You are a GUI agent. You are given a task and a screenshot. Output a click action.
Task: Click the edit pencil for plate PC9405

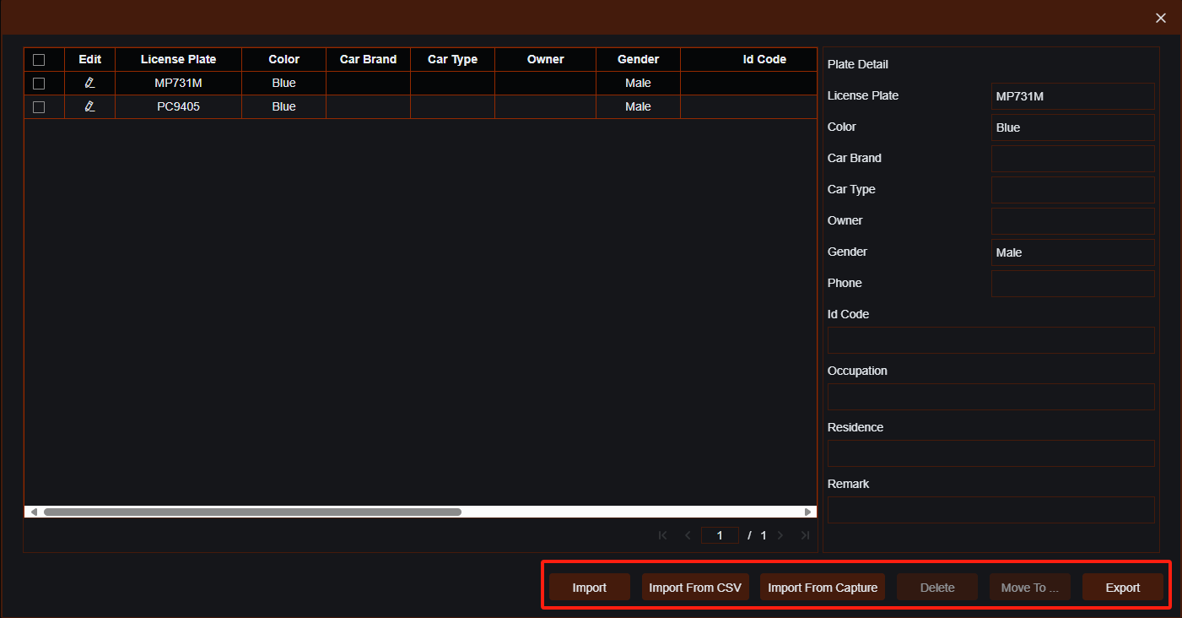pyautogui.click(x=89, y=107)
